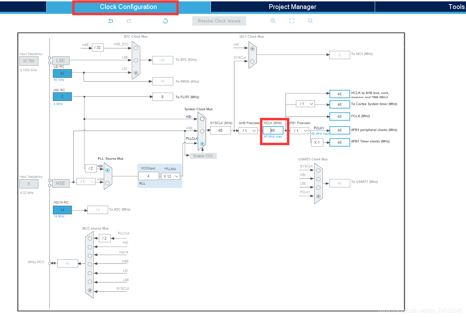This screenshot has height=317, width=466.
Task: Click the To RTC (KHz) value box
Action: (x=162, y=60)
